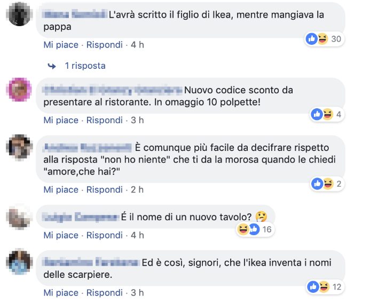Like the comment about the morosa
Image resolution: width=370 pixels, height=304 pixels.
point(61,189)
